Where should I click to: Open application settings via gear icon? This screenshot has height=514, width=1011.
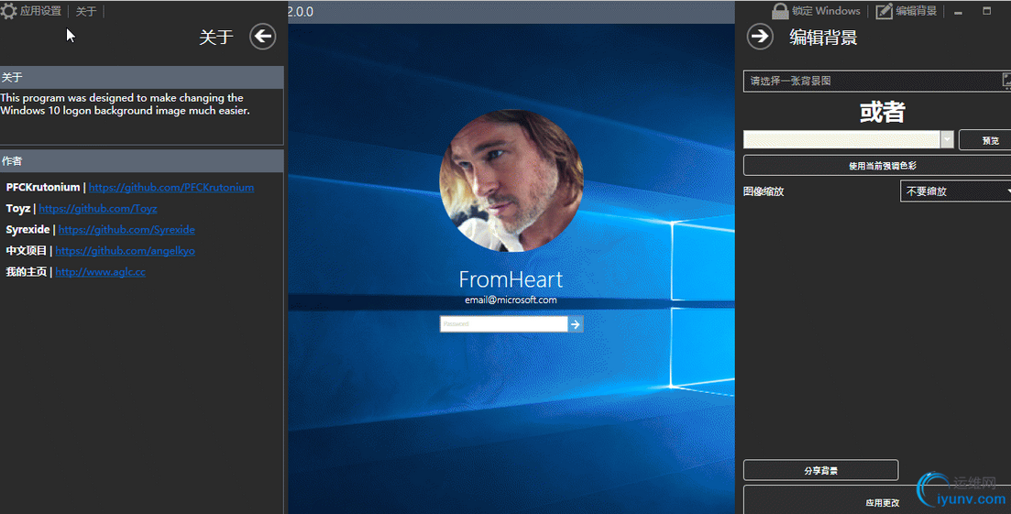[9, 11]
